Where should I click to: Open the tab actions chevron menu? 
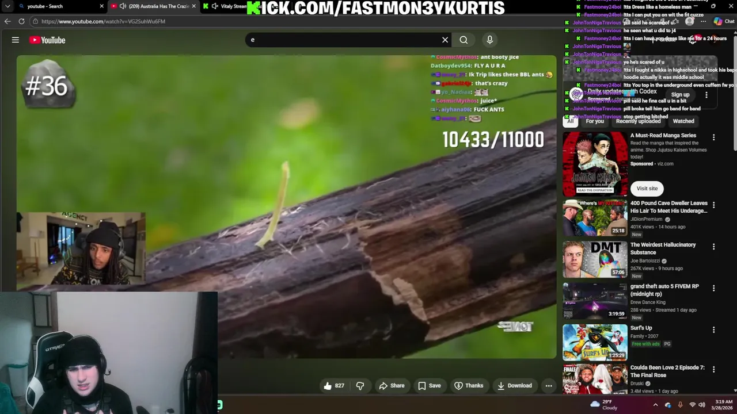(7, 6)
